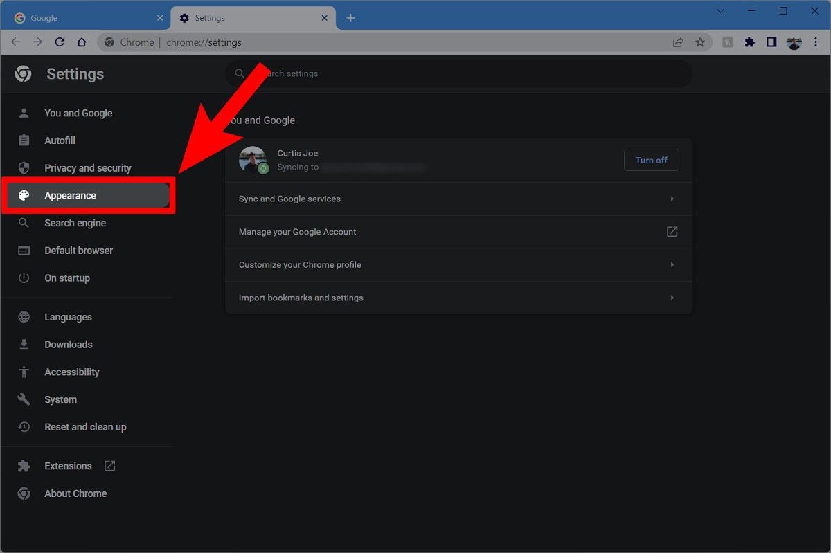Open a new tab with the plus icon

(350, 18)
